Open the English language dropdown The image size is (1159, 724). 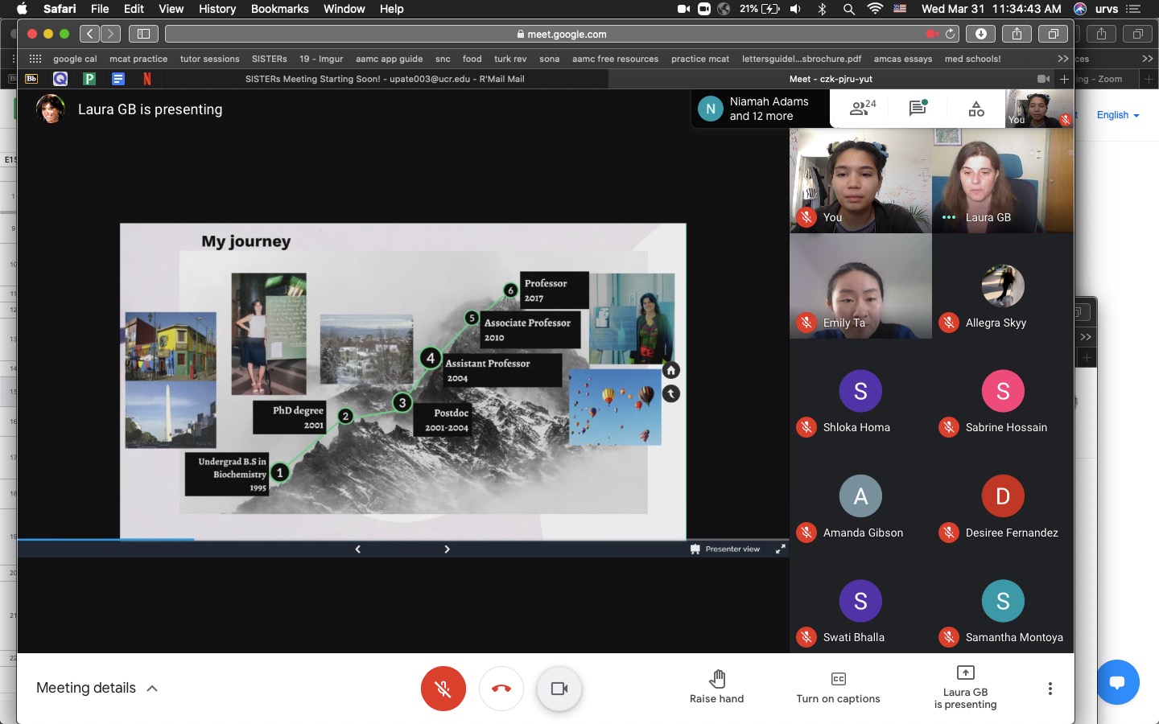click(1118, 115)
